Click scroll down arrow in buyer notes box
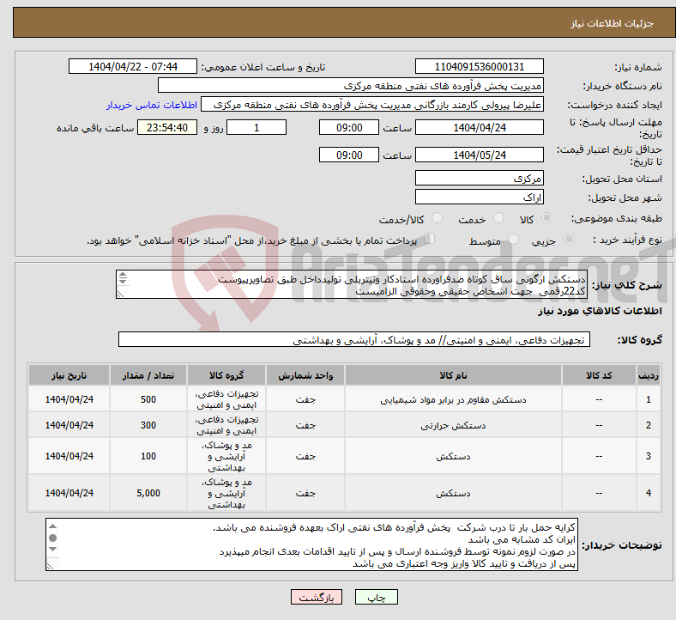This screenshot has height=620, width=676. (52, 550)
